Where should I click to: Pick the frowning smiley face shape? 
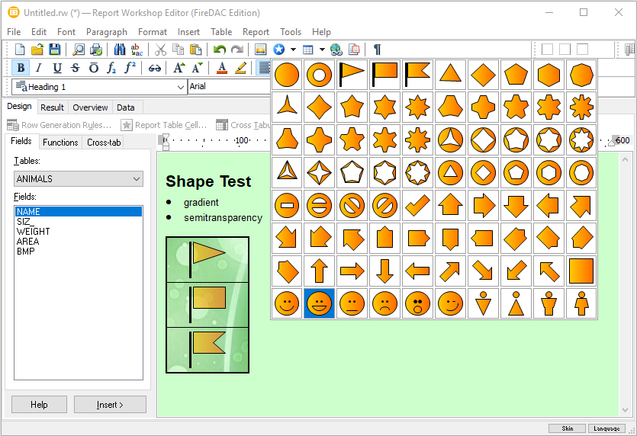(x=384, y=303)
